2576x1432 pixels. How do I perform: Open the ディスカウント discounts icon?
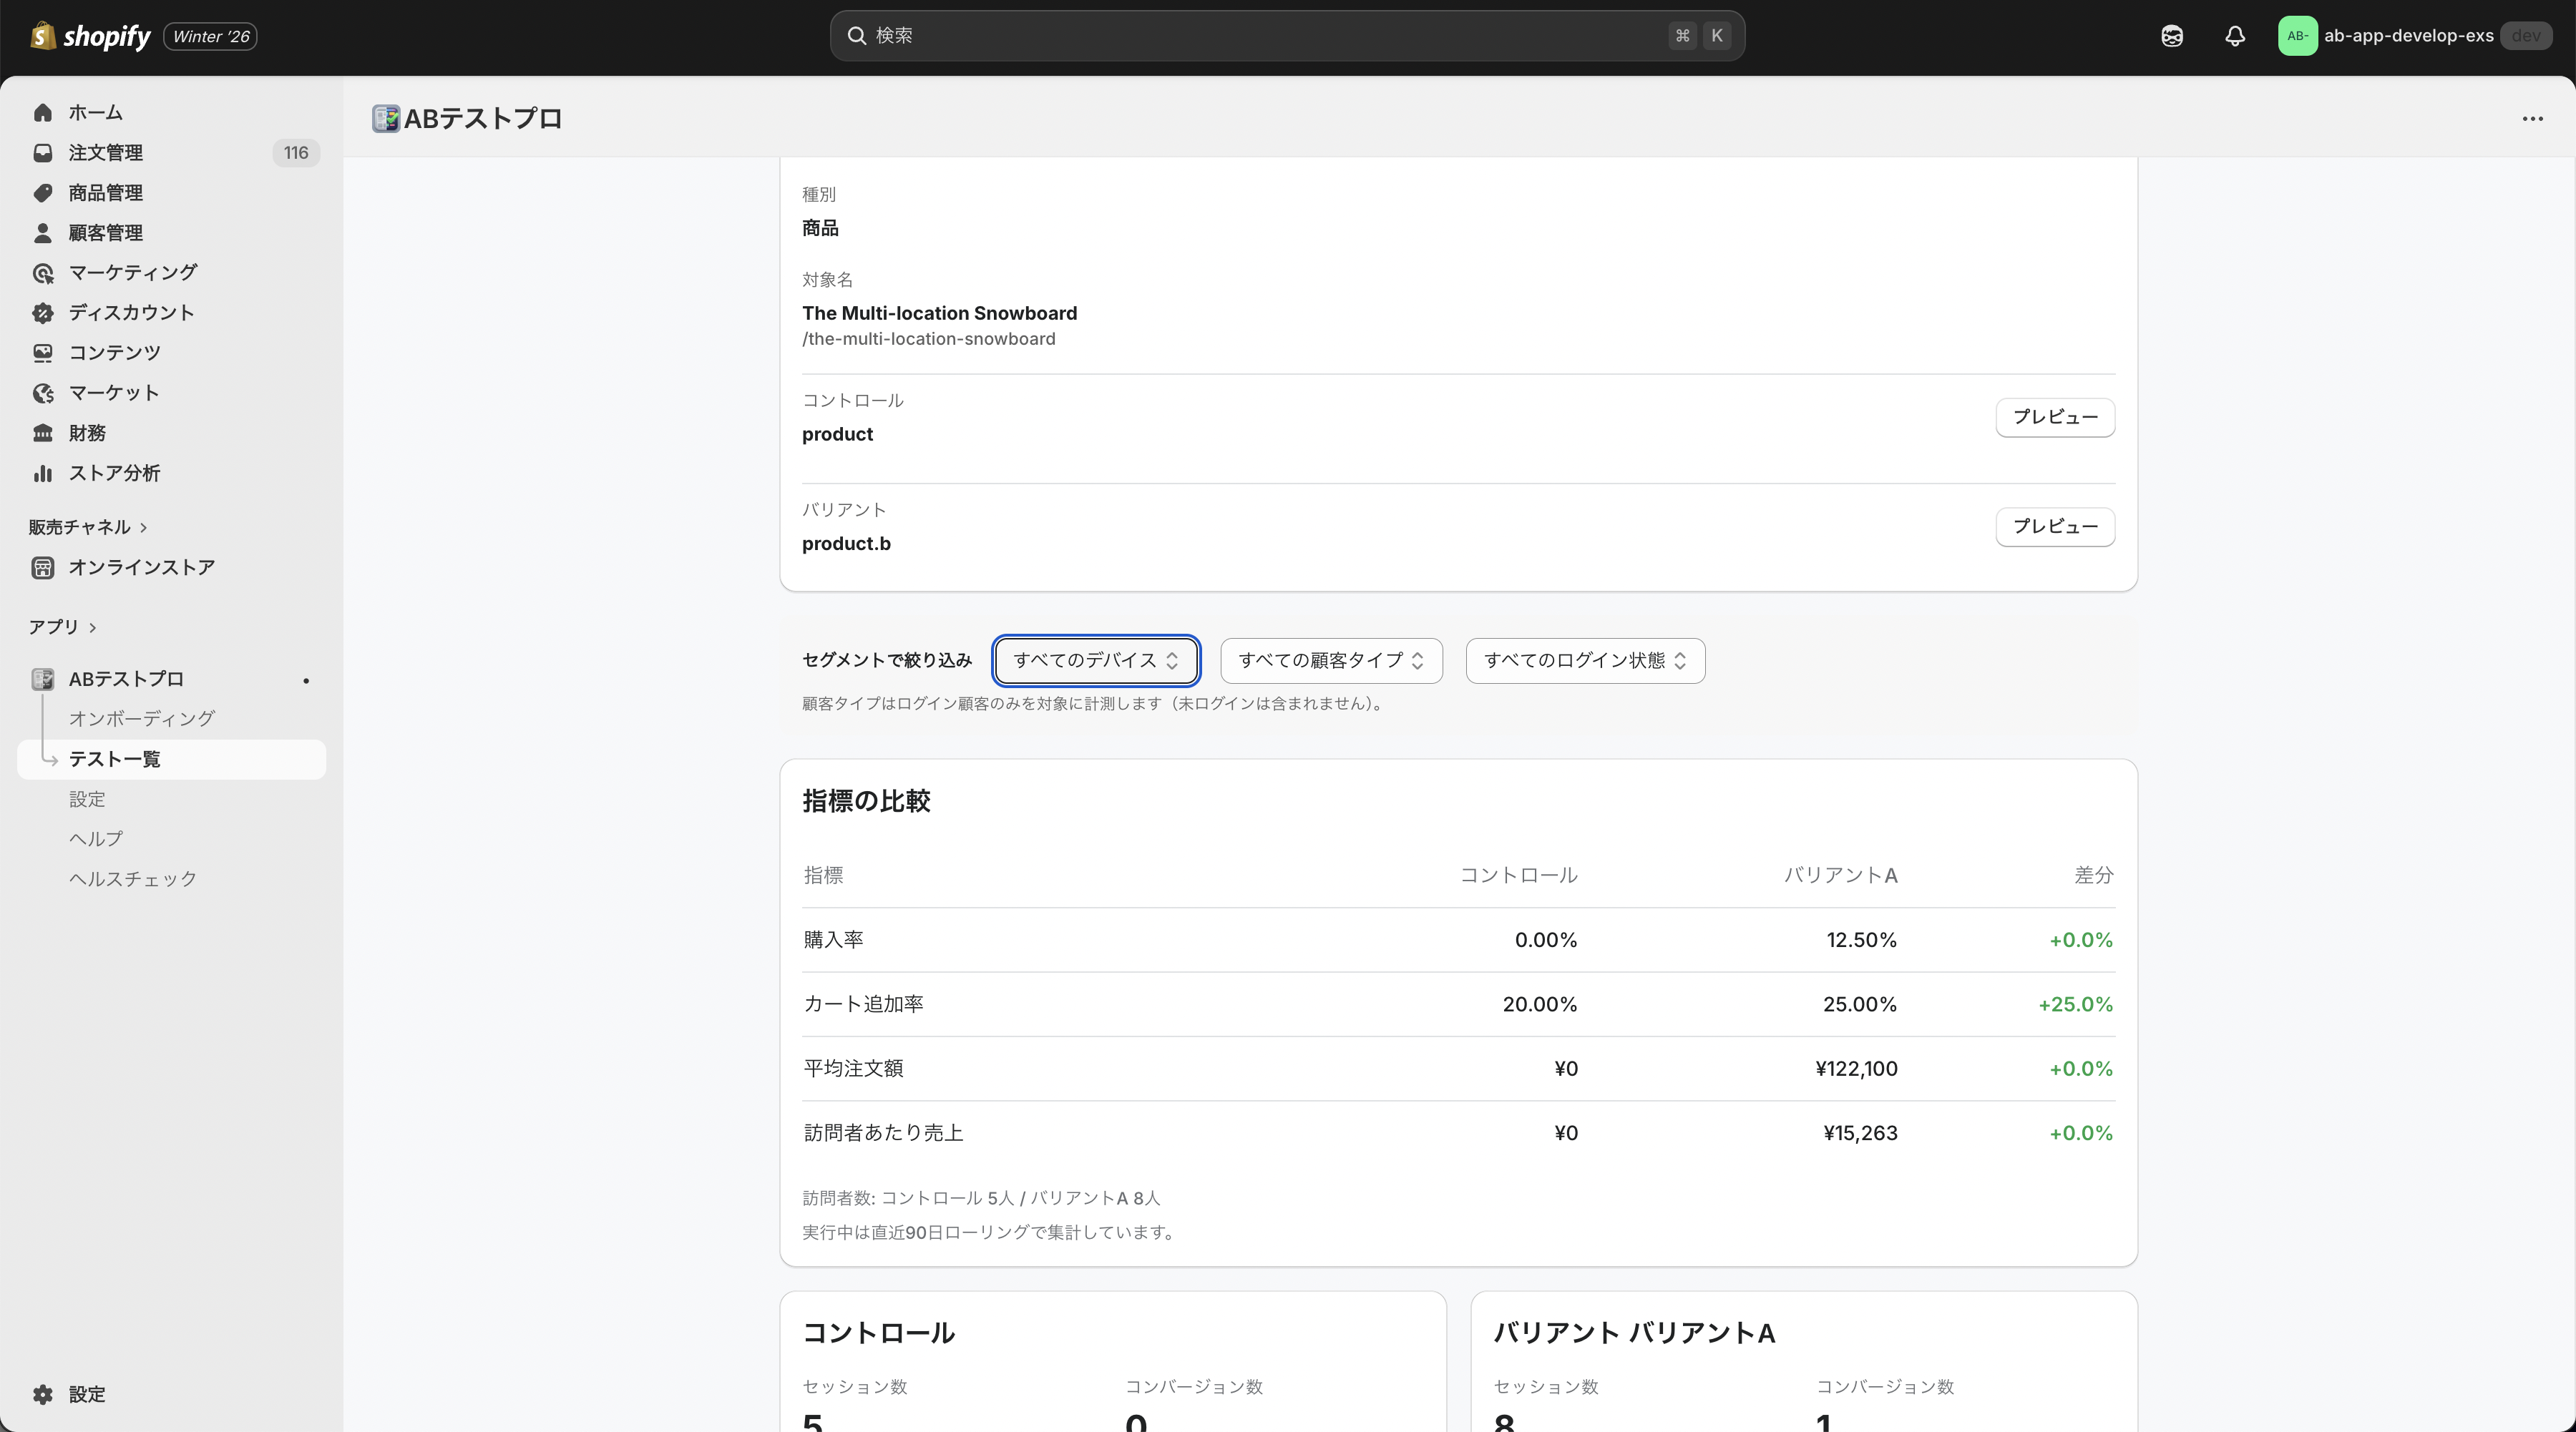click(x=42, y=313)
